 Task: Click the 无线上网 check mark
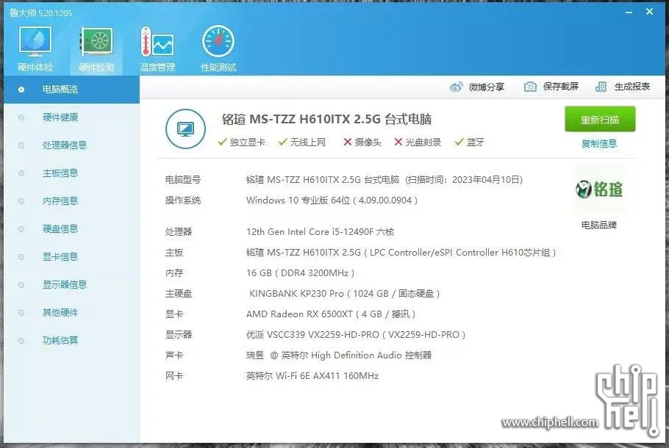[282, 142]
